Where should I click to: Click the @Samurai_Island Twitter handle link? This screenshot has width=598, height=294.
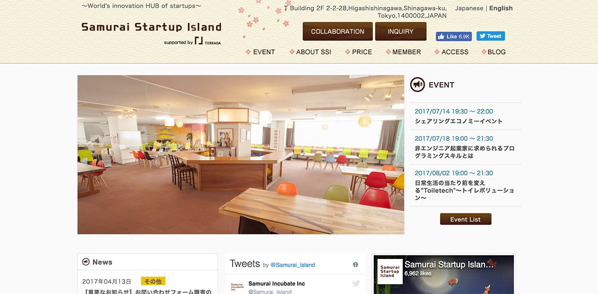click(293, 265)
